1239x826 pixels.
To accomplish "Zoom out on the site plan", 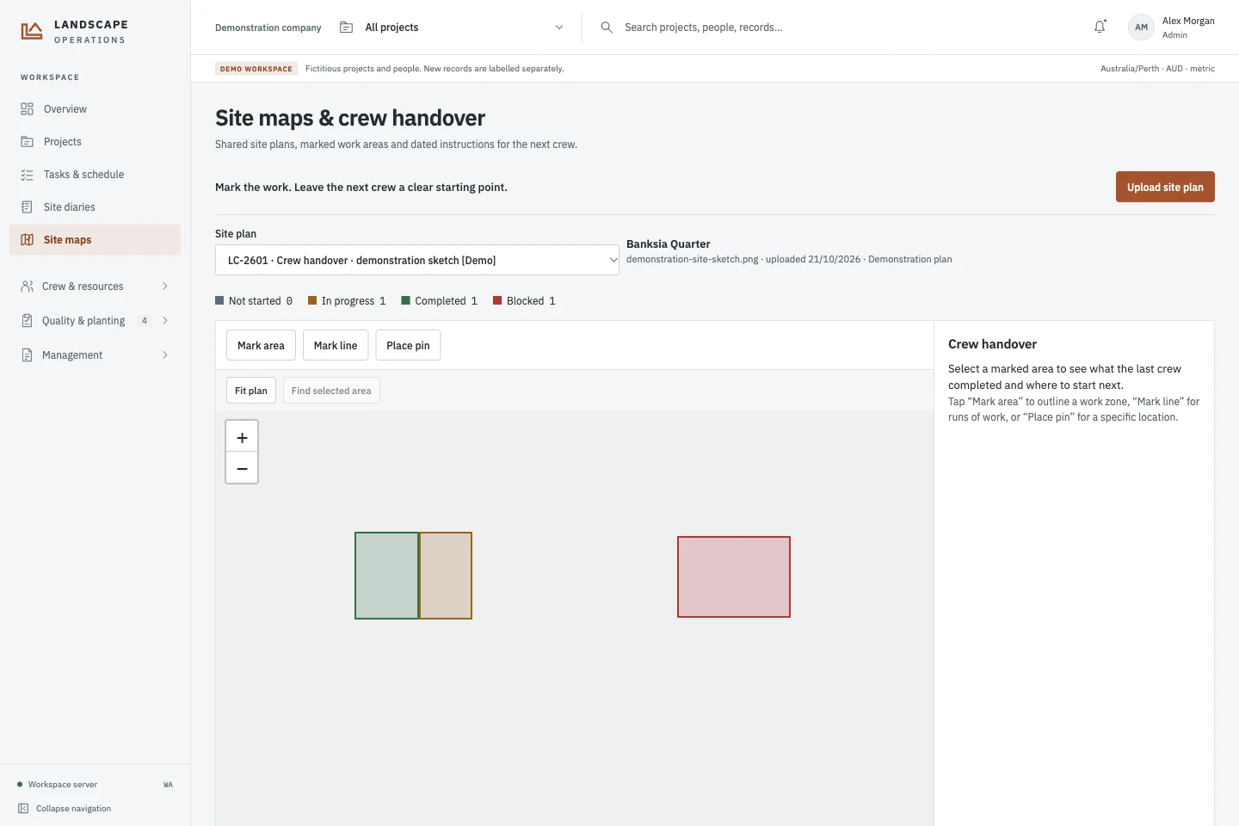I will (x=242, y=468).
